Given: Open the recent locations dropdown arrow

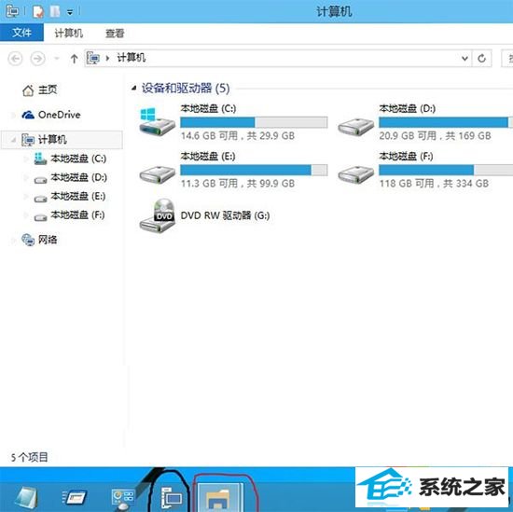Looking at the screenshot, I should click(x=57, y=59).
